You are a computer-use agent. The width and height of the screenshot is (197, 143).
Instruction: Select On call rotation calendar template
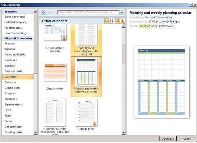tap(55, 38)
